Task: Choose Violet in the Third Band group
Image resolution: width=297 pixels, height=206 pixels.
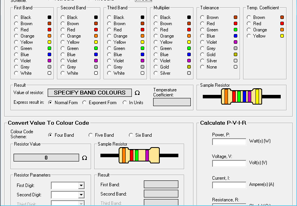Action: (x=109, y=61)
